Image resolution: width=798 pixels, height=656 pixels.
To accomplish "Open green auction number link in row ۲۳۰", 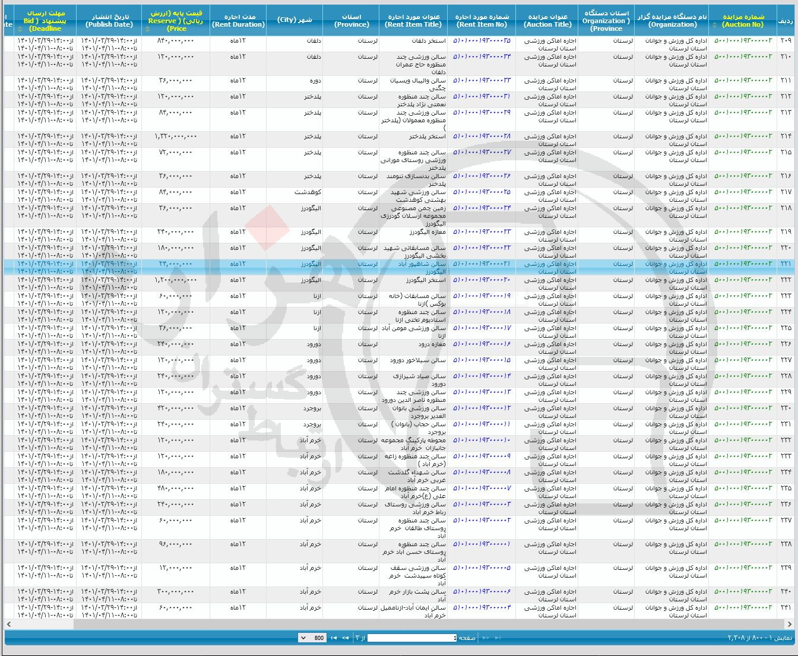I will coord(743,408).
